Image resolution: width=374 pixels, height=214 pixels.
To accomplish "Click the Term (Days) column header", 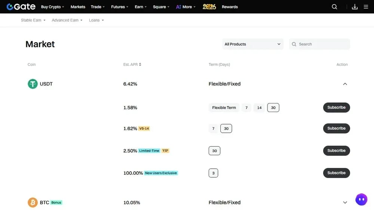I will point(219,64).
